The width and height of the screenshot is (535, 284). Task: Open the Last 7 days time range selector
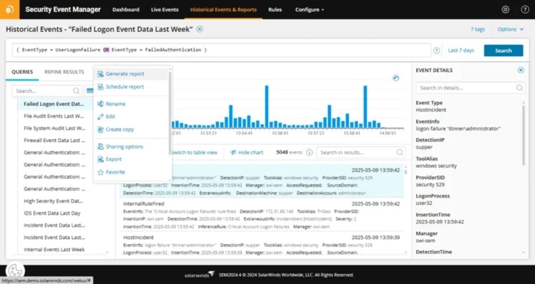click(461, 50)
